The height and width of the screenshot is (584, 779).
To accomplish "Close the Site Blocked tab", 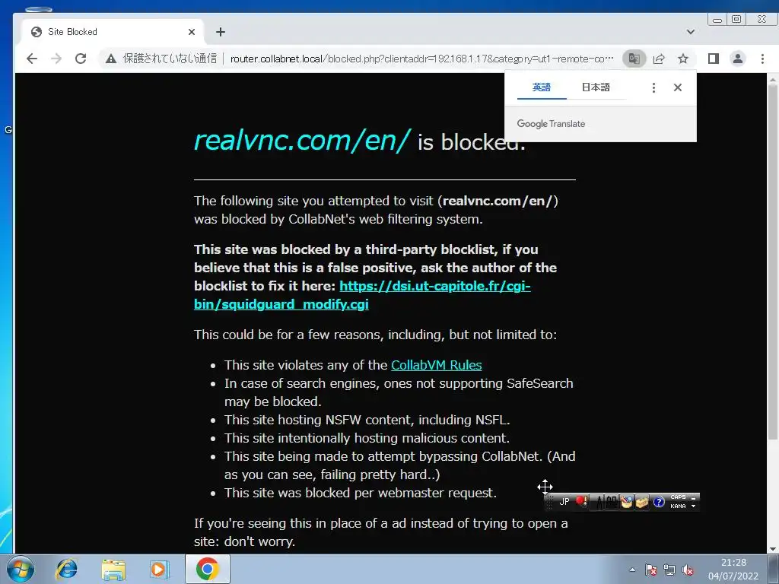I will (x=192, y=32).
